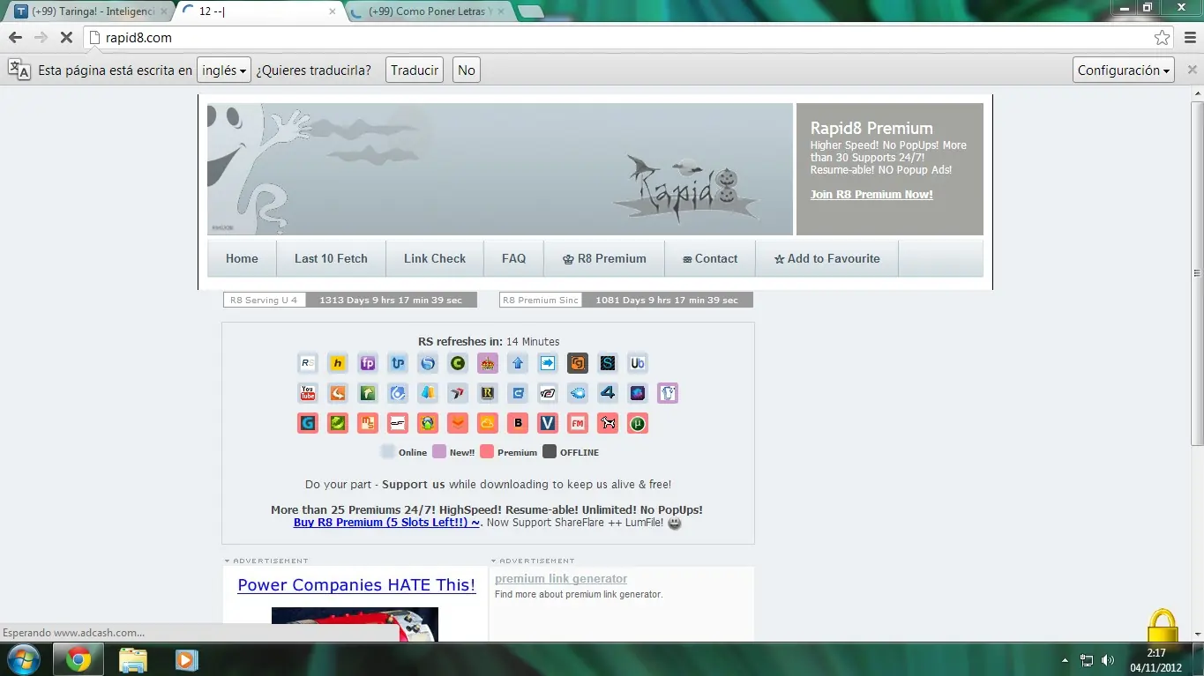
Task: Click the '1081 Days 9 hrs' premium counter
Action: click(667, 301)
